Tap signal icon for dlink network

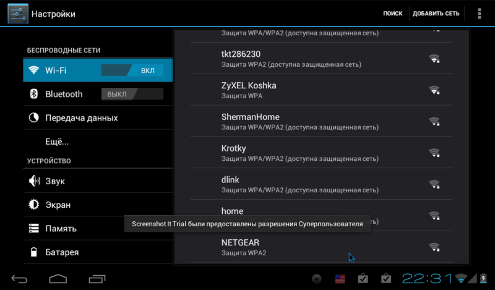tap(434, 184)
